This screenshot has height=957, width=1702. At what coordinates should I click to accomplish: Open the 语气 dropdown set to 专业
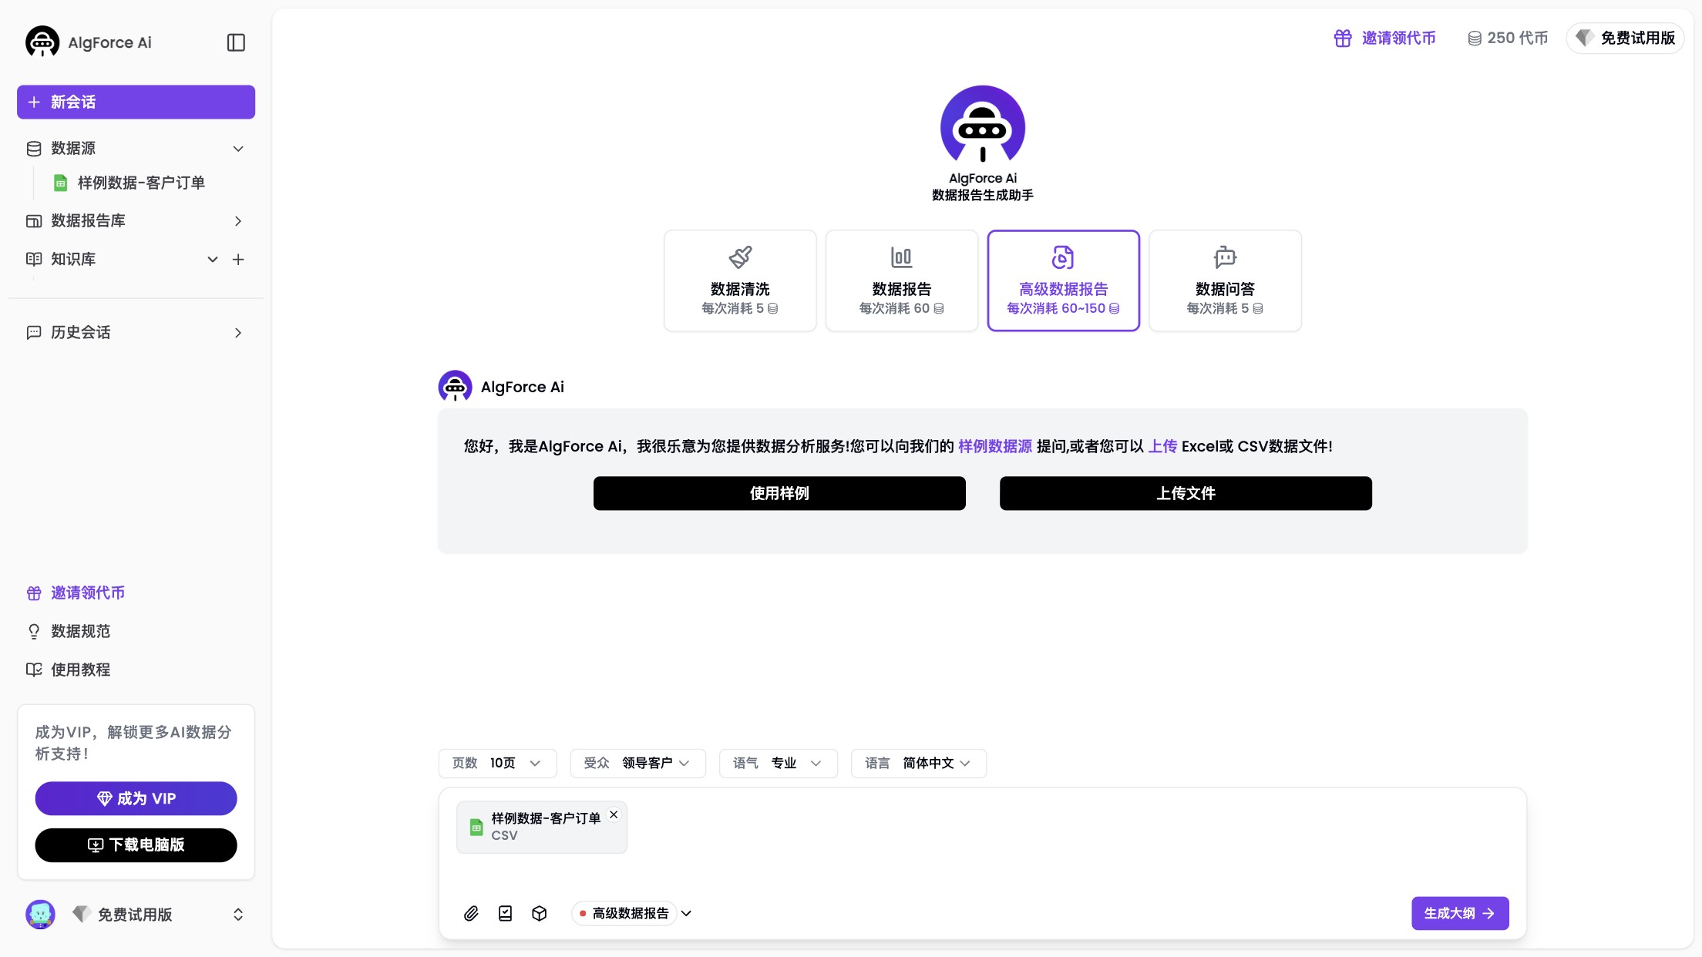pyautogui.click(x=778, y=763)
